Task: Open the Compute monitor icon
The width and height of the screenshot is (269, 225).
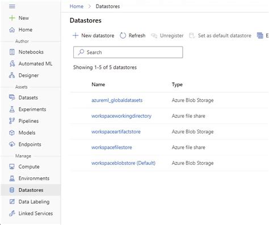Action: [x=12, y=166]
